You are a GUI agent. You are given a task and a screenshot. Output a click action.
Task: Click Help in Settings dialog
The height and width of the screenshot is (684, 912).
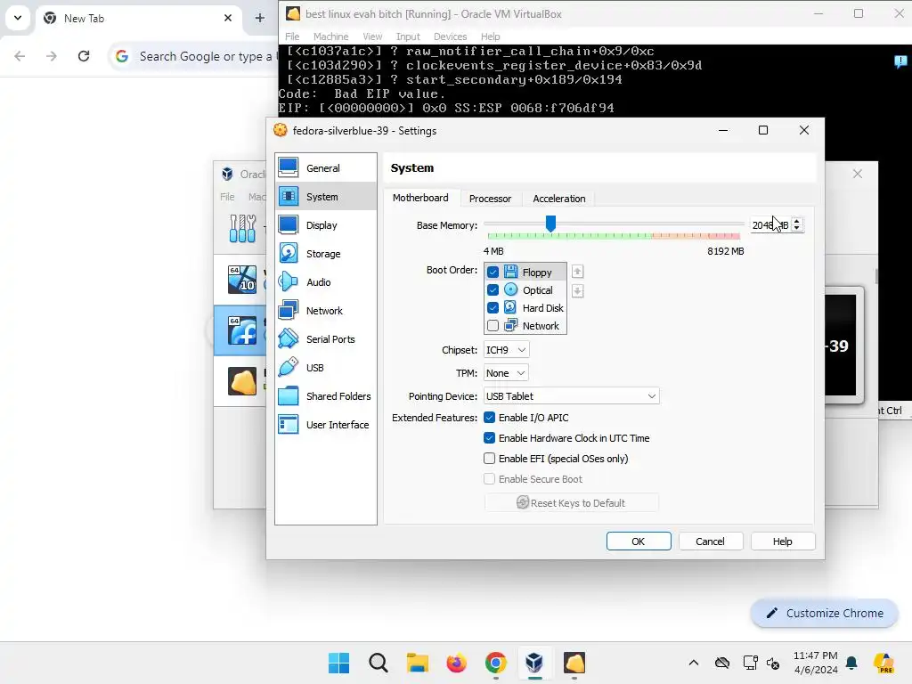[782, 541]
